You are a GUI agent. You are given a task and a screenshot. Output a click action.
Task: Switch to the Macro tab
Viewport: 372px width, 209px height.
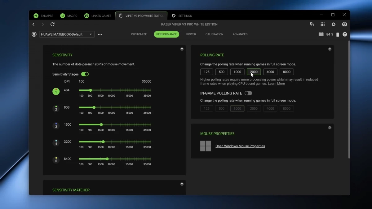(x=69, y=16)
